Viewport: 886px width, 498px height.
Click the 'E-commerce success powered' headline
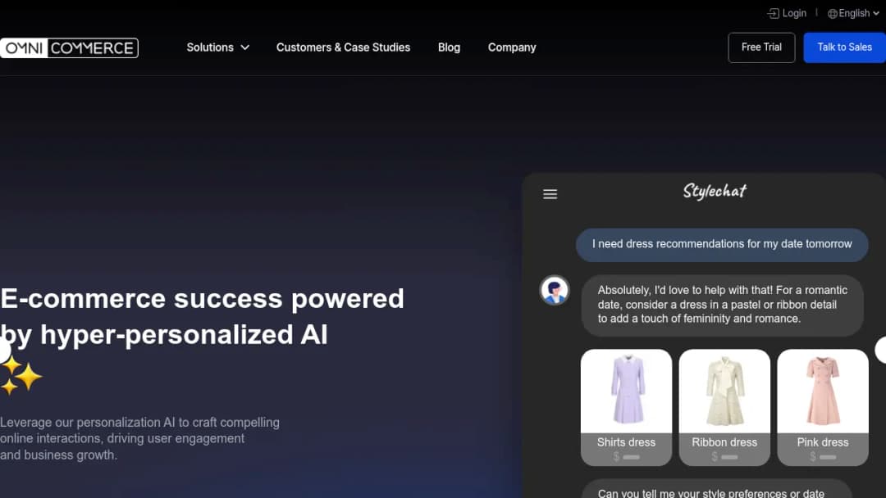(203, 316)
